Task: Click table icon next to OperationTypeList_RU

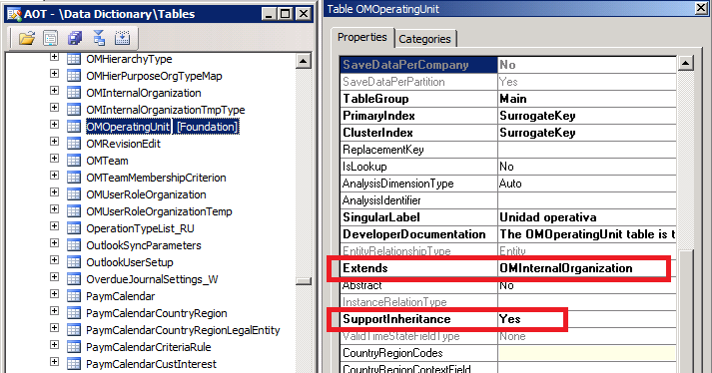Action: coord(74,228)
